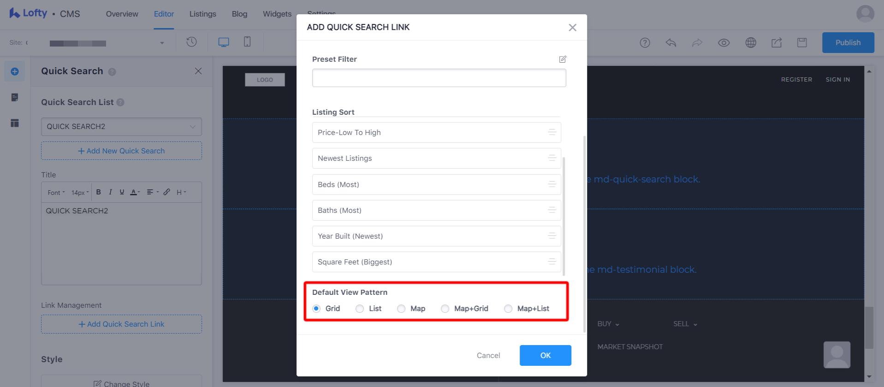
Task: Preview the site with the eye icon
Action: pos(724,43)
